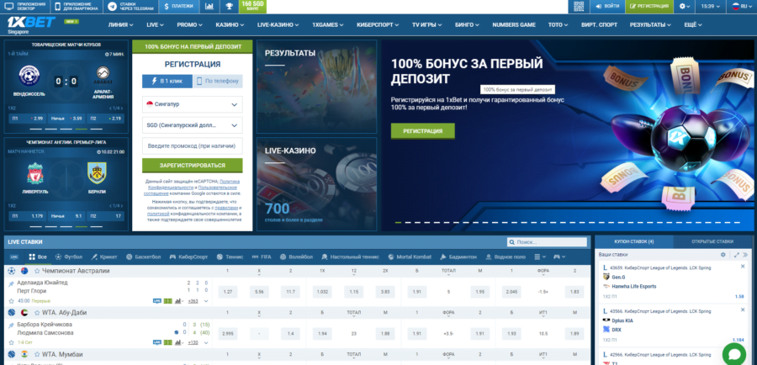Favorite the Крейчикова vs Самсонова match star
757x365 pixels.
[11, 341]
